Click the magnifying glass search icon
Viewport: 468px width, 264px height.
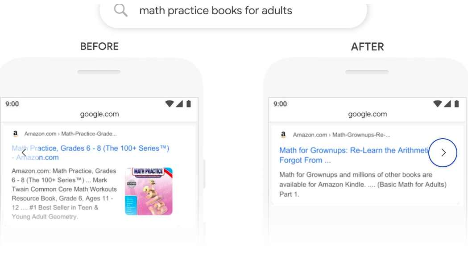tap(120, 10)
